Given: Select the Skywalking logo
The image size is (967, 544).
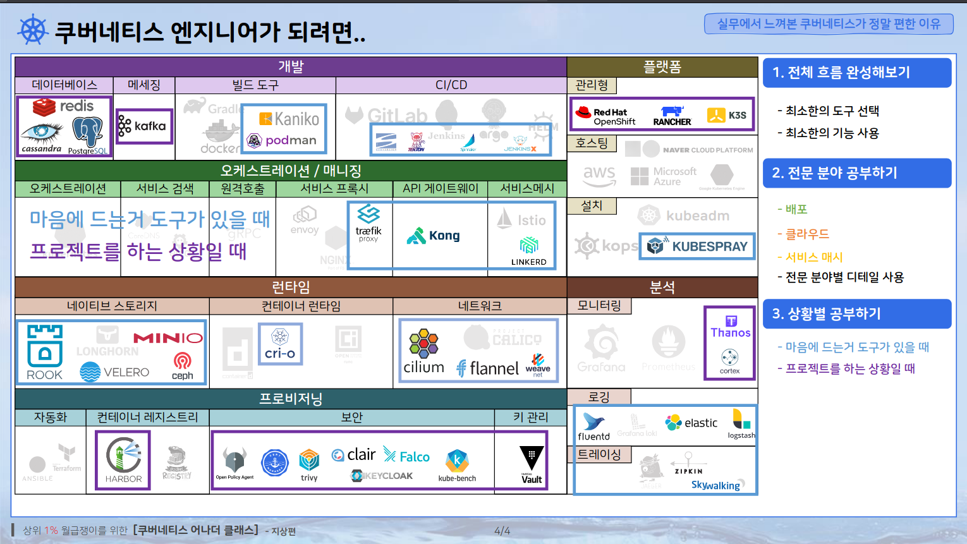Looking at the screenshot, I should click(718, 485).
